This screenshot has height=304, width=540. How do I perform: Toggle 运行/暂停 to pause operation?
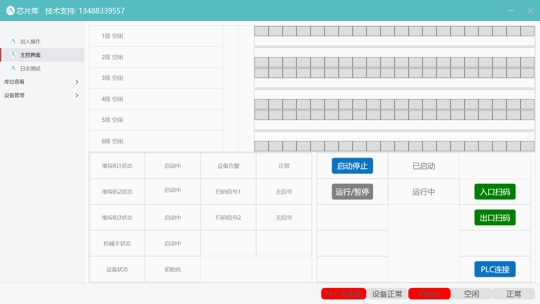coord(352,191)
